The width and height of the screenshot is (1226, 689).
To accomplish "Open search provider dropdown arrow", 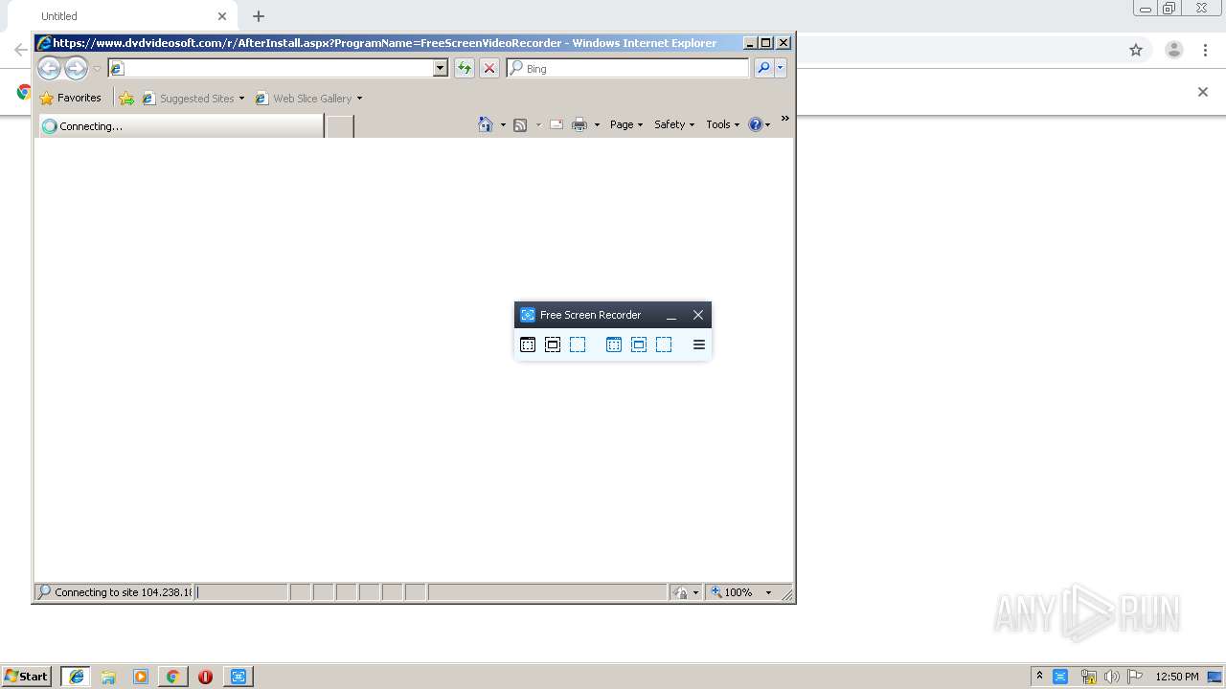I will tap(781, 68).
